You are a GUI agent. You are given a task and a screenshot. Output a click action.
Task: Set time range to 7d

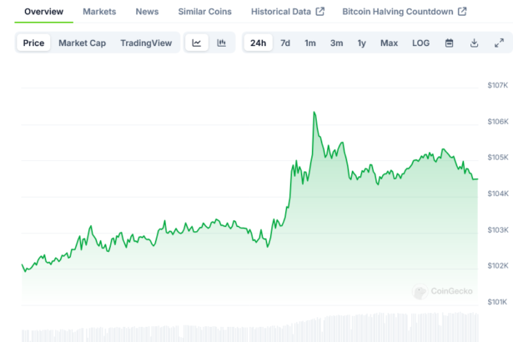(x=285, y=43)
